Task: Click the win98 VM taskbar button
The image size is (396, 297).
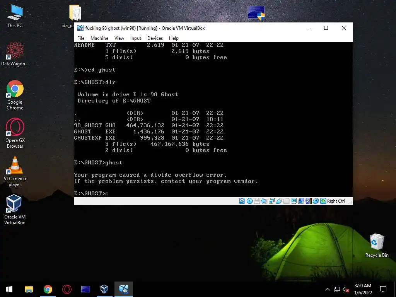Action: (x=123, y=289)
